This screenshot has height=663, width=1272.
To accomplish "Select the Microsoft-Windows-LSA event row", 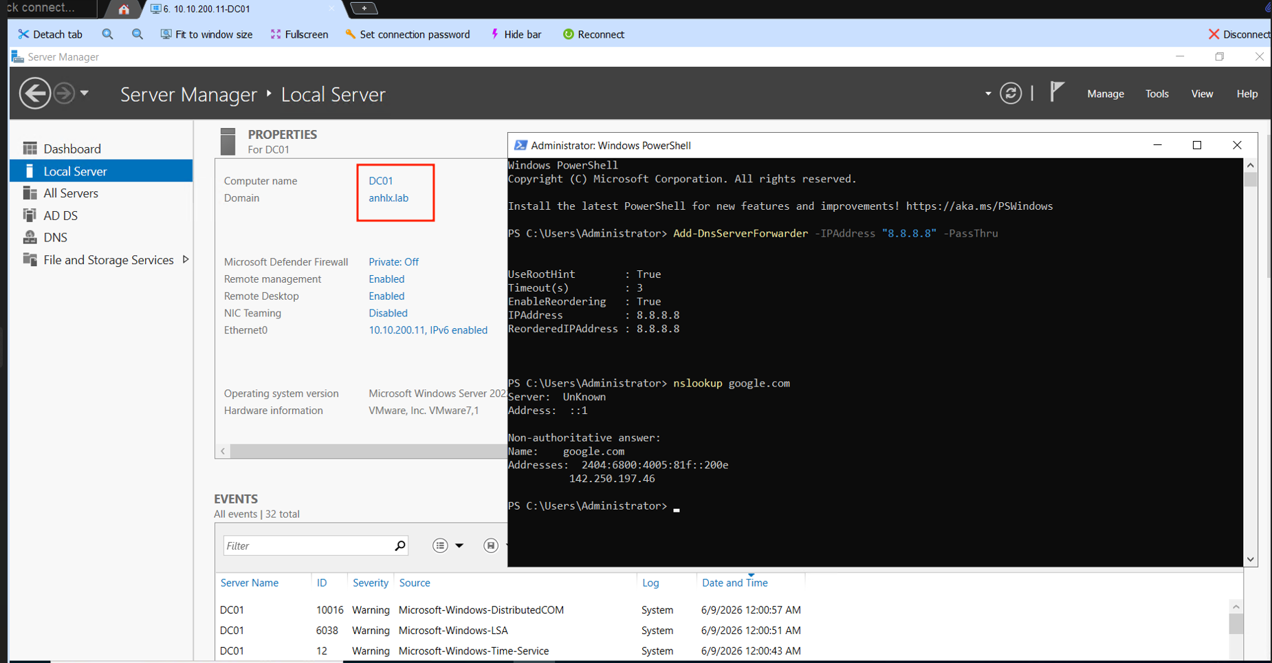I will click(x=722, y=630).
